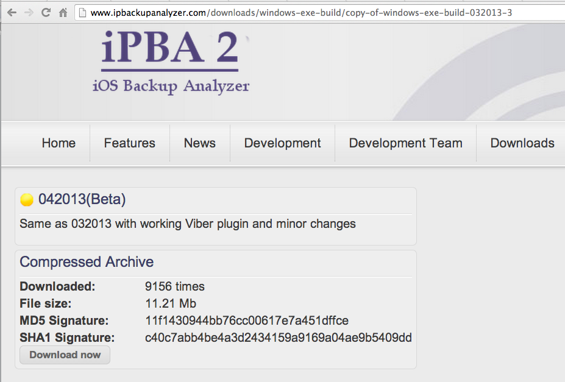This screenshot has width=565, height=382.
Task: Click the Download now button
Action: 65,355
